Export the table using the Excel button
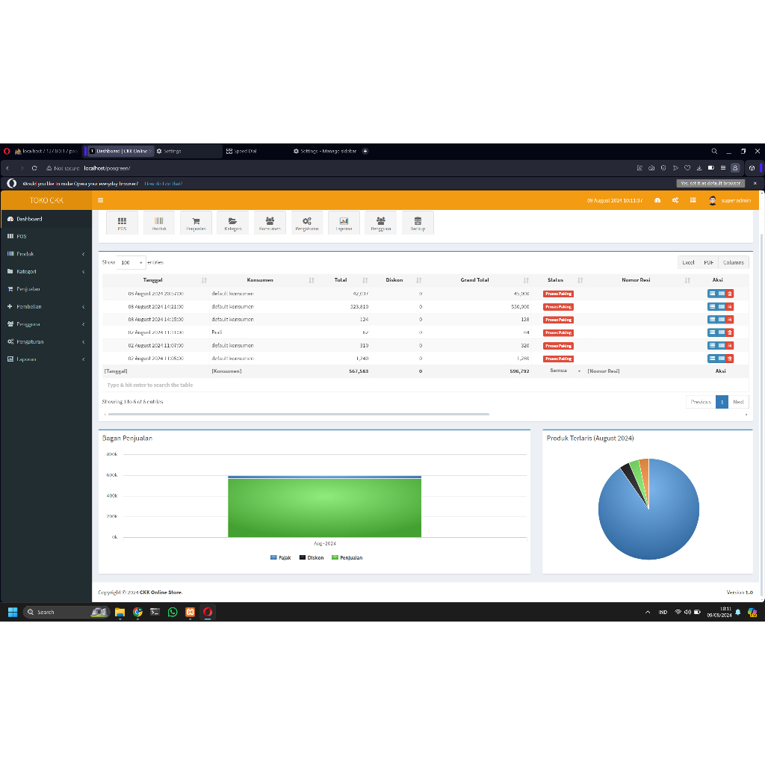The image size is (765, 765). point(687,262)
